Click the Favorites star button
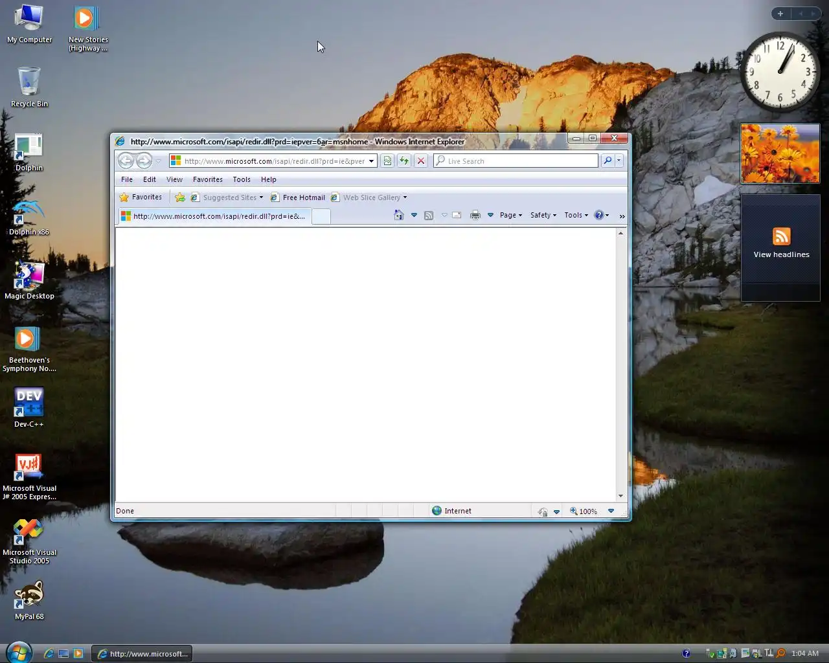The width and height of the screenshot is (829, 663). point(141,197)
